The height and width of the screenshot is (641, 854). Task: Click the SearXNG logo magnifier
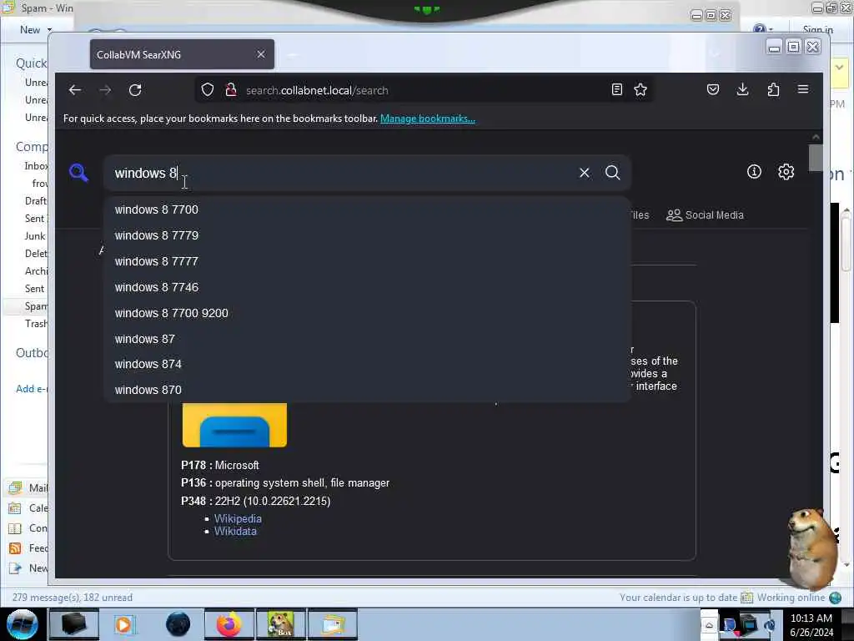tap(79, 173)
